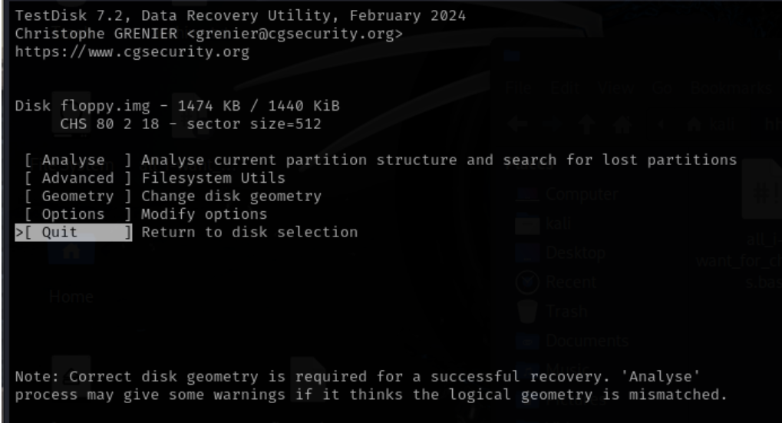Open the Options menu entry
The image size is (782, 423).
click(78, 214)
